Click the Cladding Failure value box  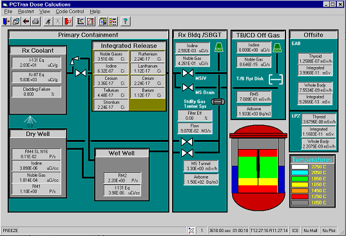pyautogui.click(x=37, y=92)
